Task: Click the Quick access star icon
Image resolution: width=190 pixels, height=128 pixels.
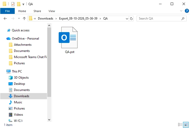Action: 9,30
